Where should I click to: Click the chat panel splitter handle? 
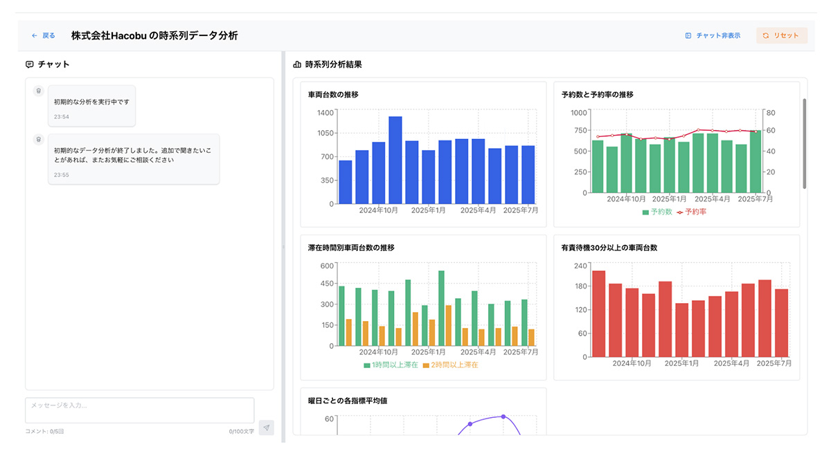point(283,246)
